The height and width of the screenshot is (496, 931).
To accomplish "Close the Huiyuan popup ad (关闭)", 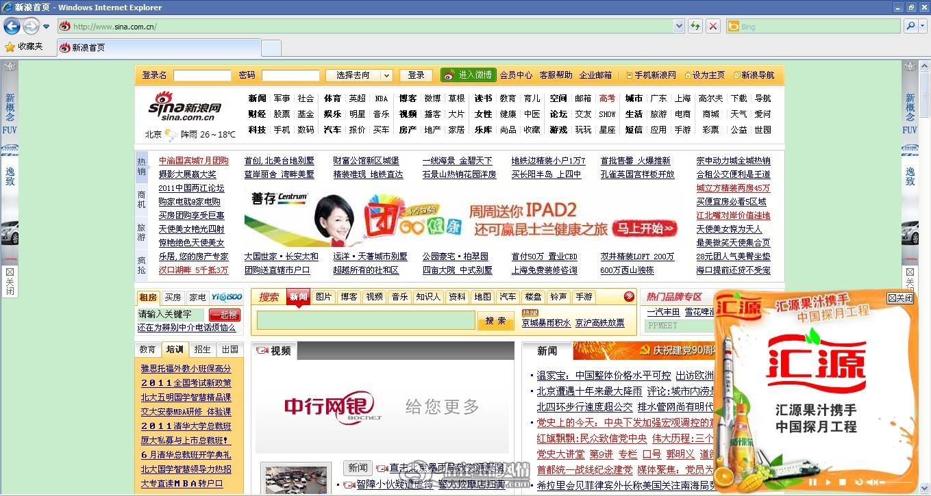I will point(900,298).
